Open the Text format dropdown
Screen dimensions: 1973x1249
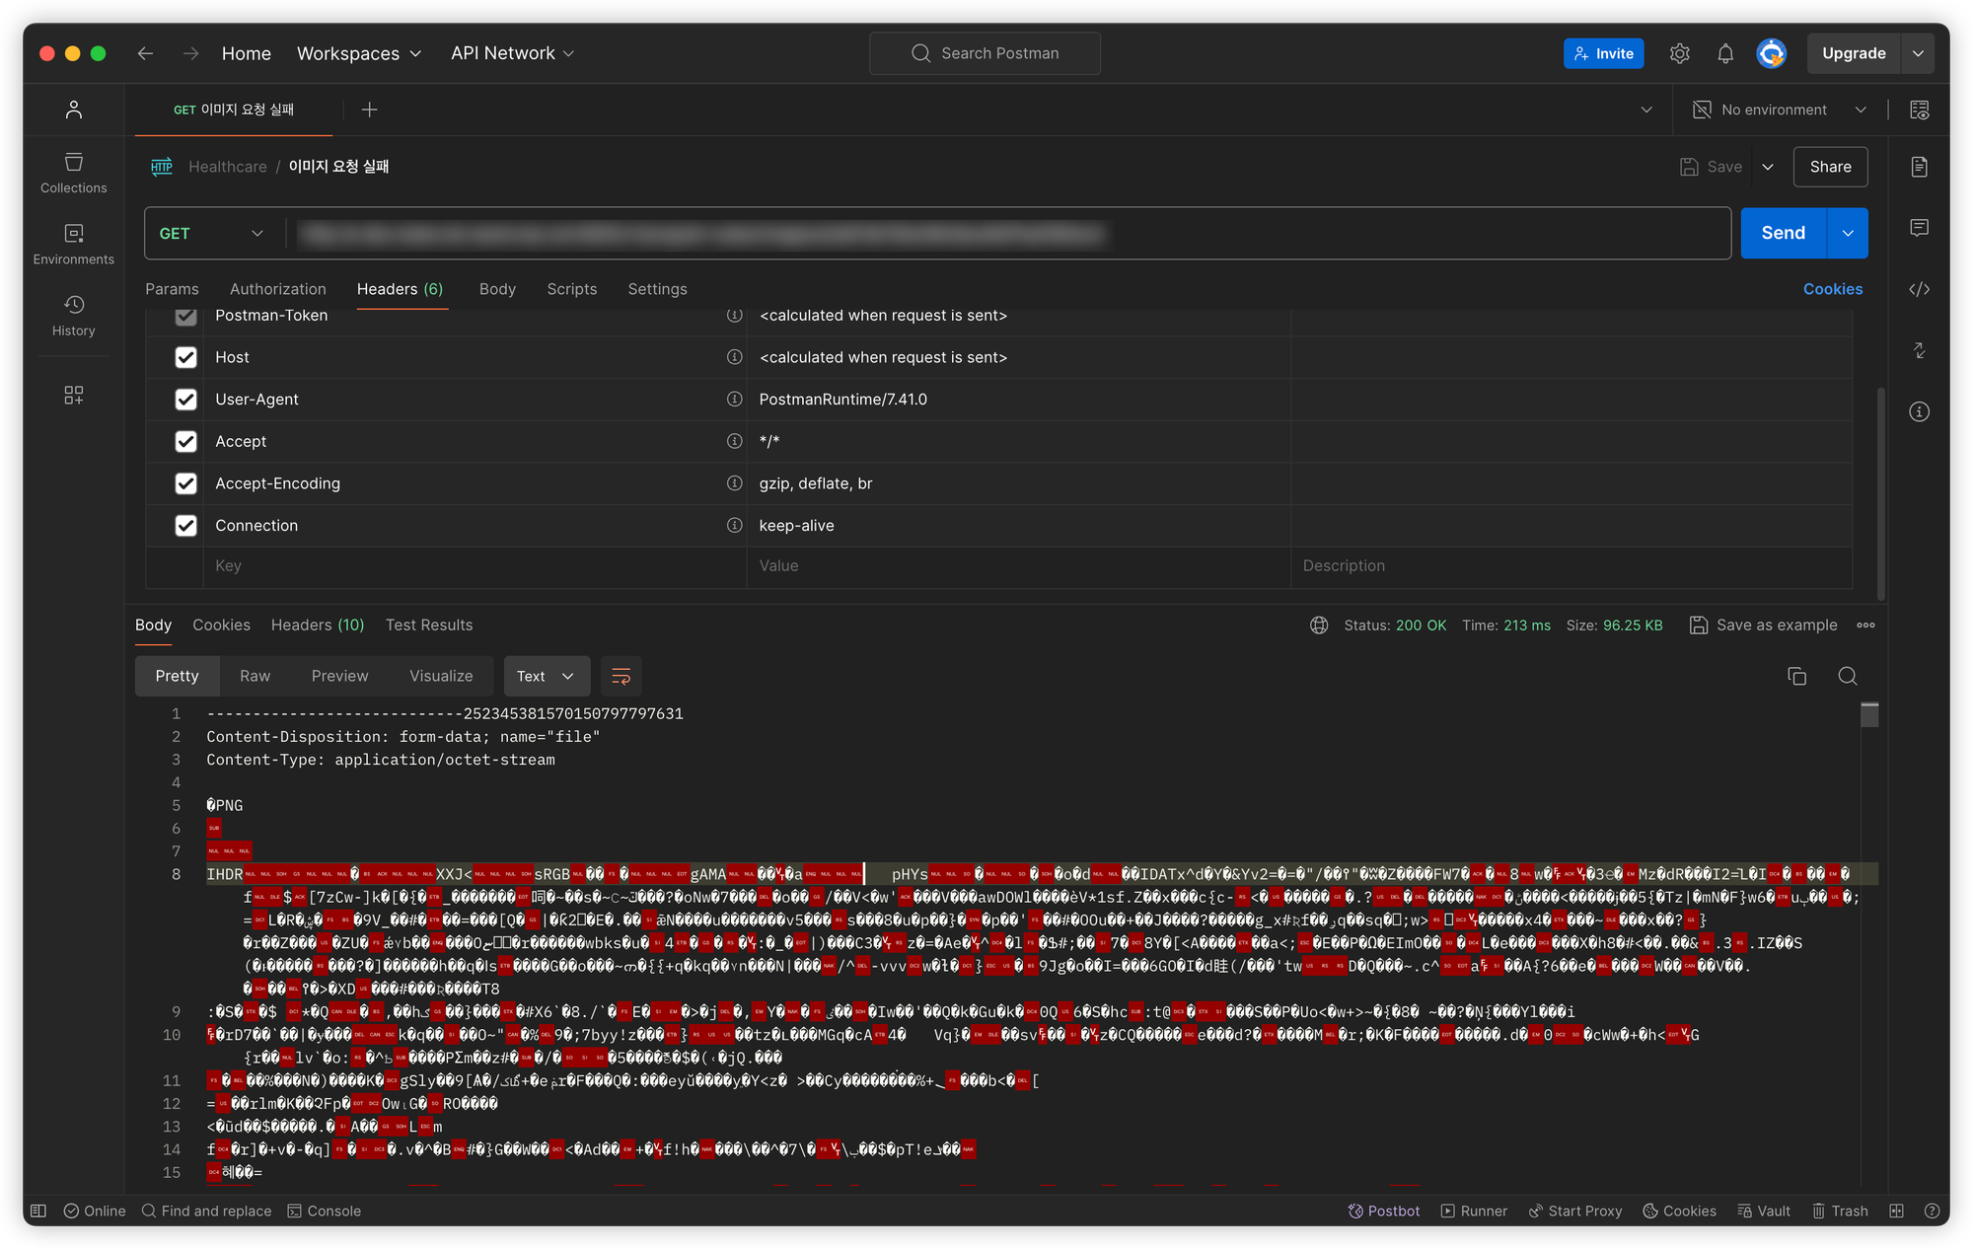click(547, 676)
